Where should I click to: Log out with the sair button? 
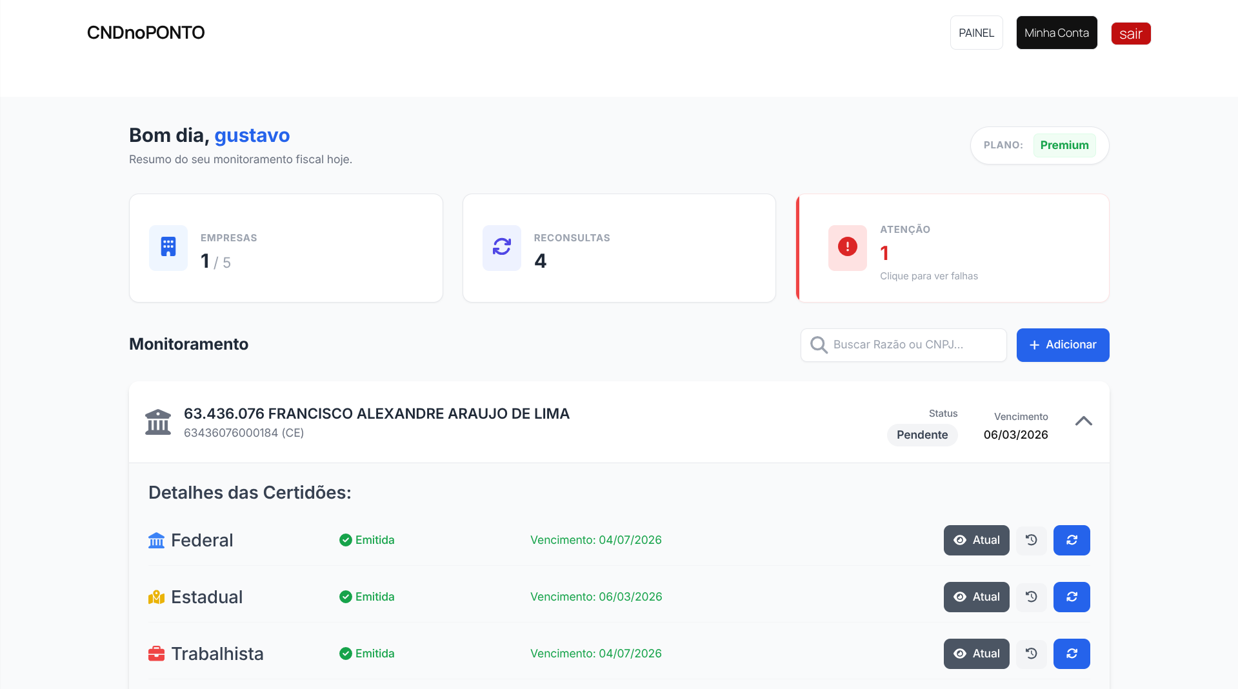pos(1130,34)
